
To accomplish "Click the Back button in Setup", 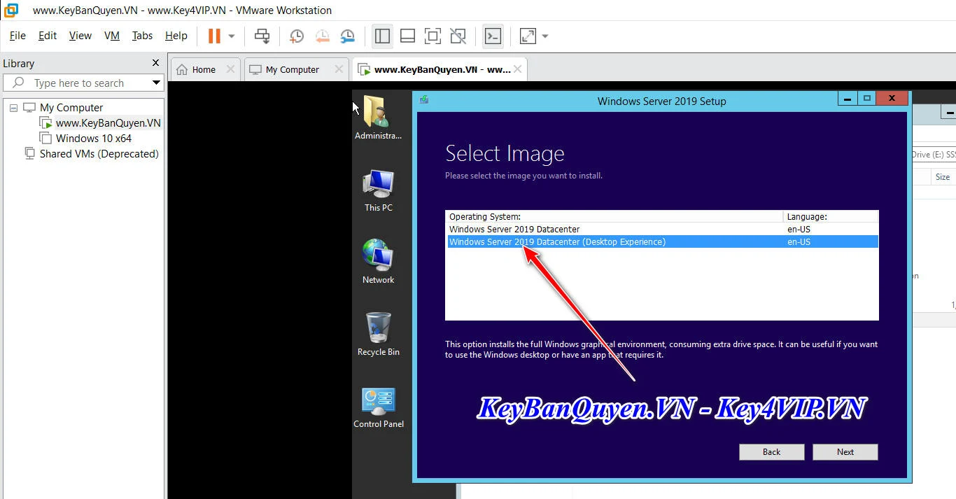I will [771, 452].
